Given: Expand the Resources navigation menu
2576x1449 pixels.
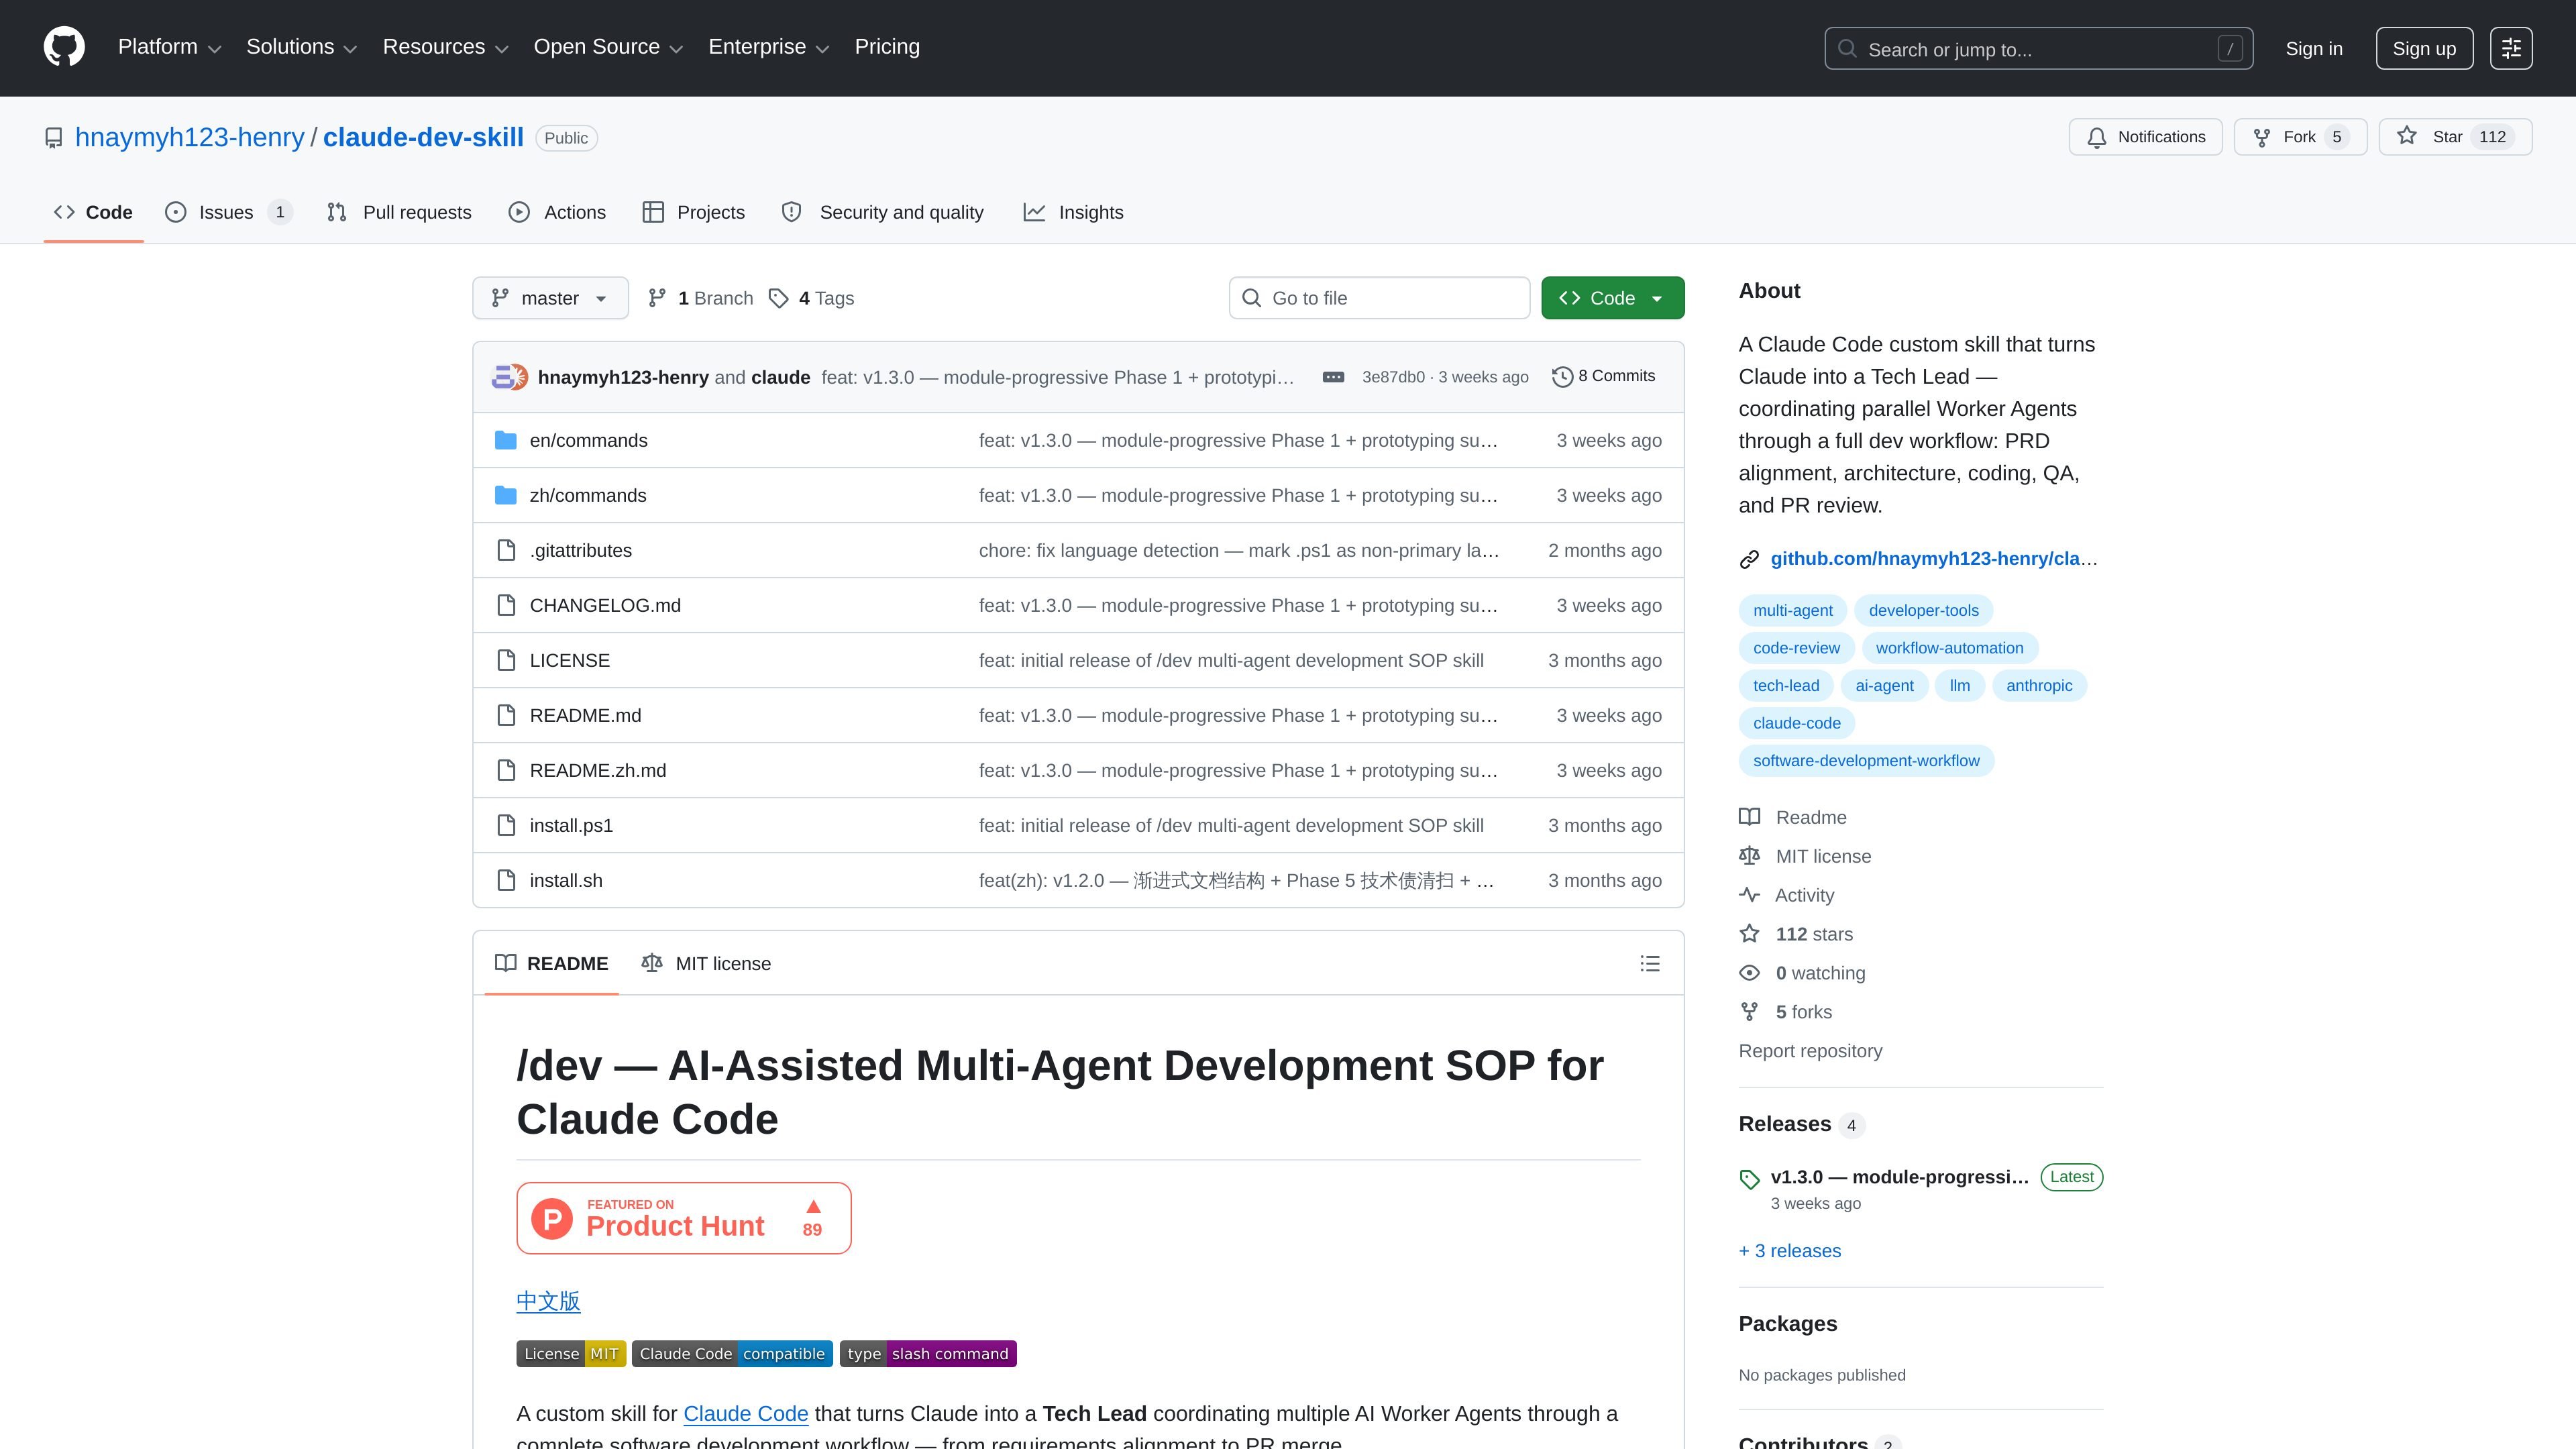Looking at the screenshot, I should (x=446, y=47).
